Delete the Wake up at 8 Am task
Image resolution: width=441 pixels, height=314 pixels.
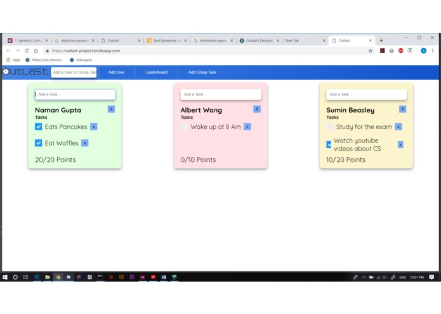[247, 126]
